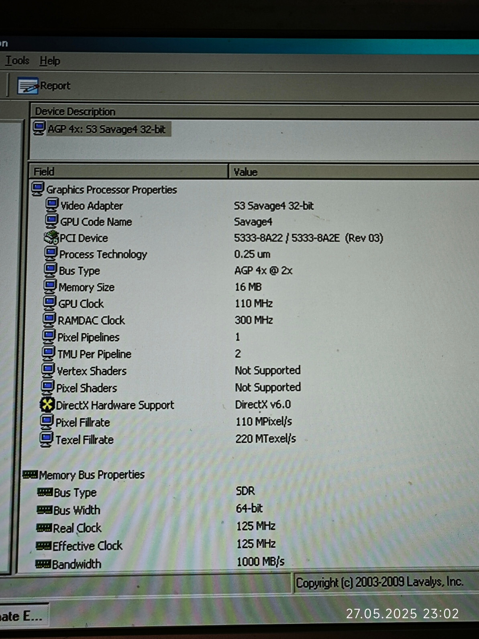Click the Report toolbar button
Viewport: 479px width, 639px height.
coord(44,86)
